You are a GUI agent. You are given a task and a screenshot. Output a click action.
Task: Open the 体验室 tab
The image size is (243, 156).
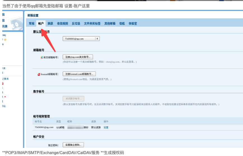click(133, 24)
